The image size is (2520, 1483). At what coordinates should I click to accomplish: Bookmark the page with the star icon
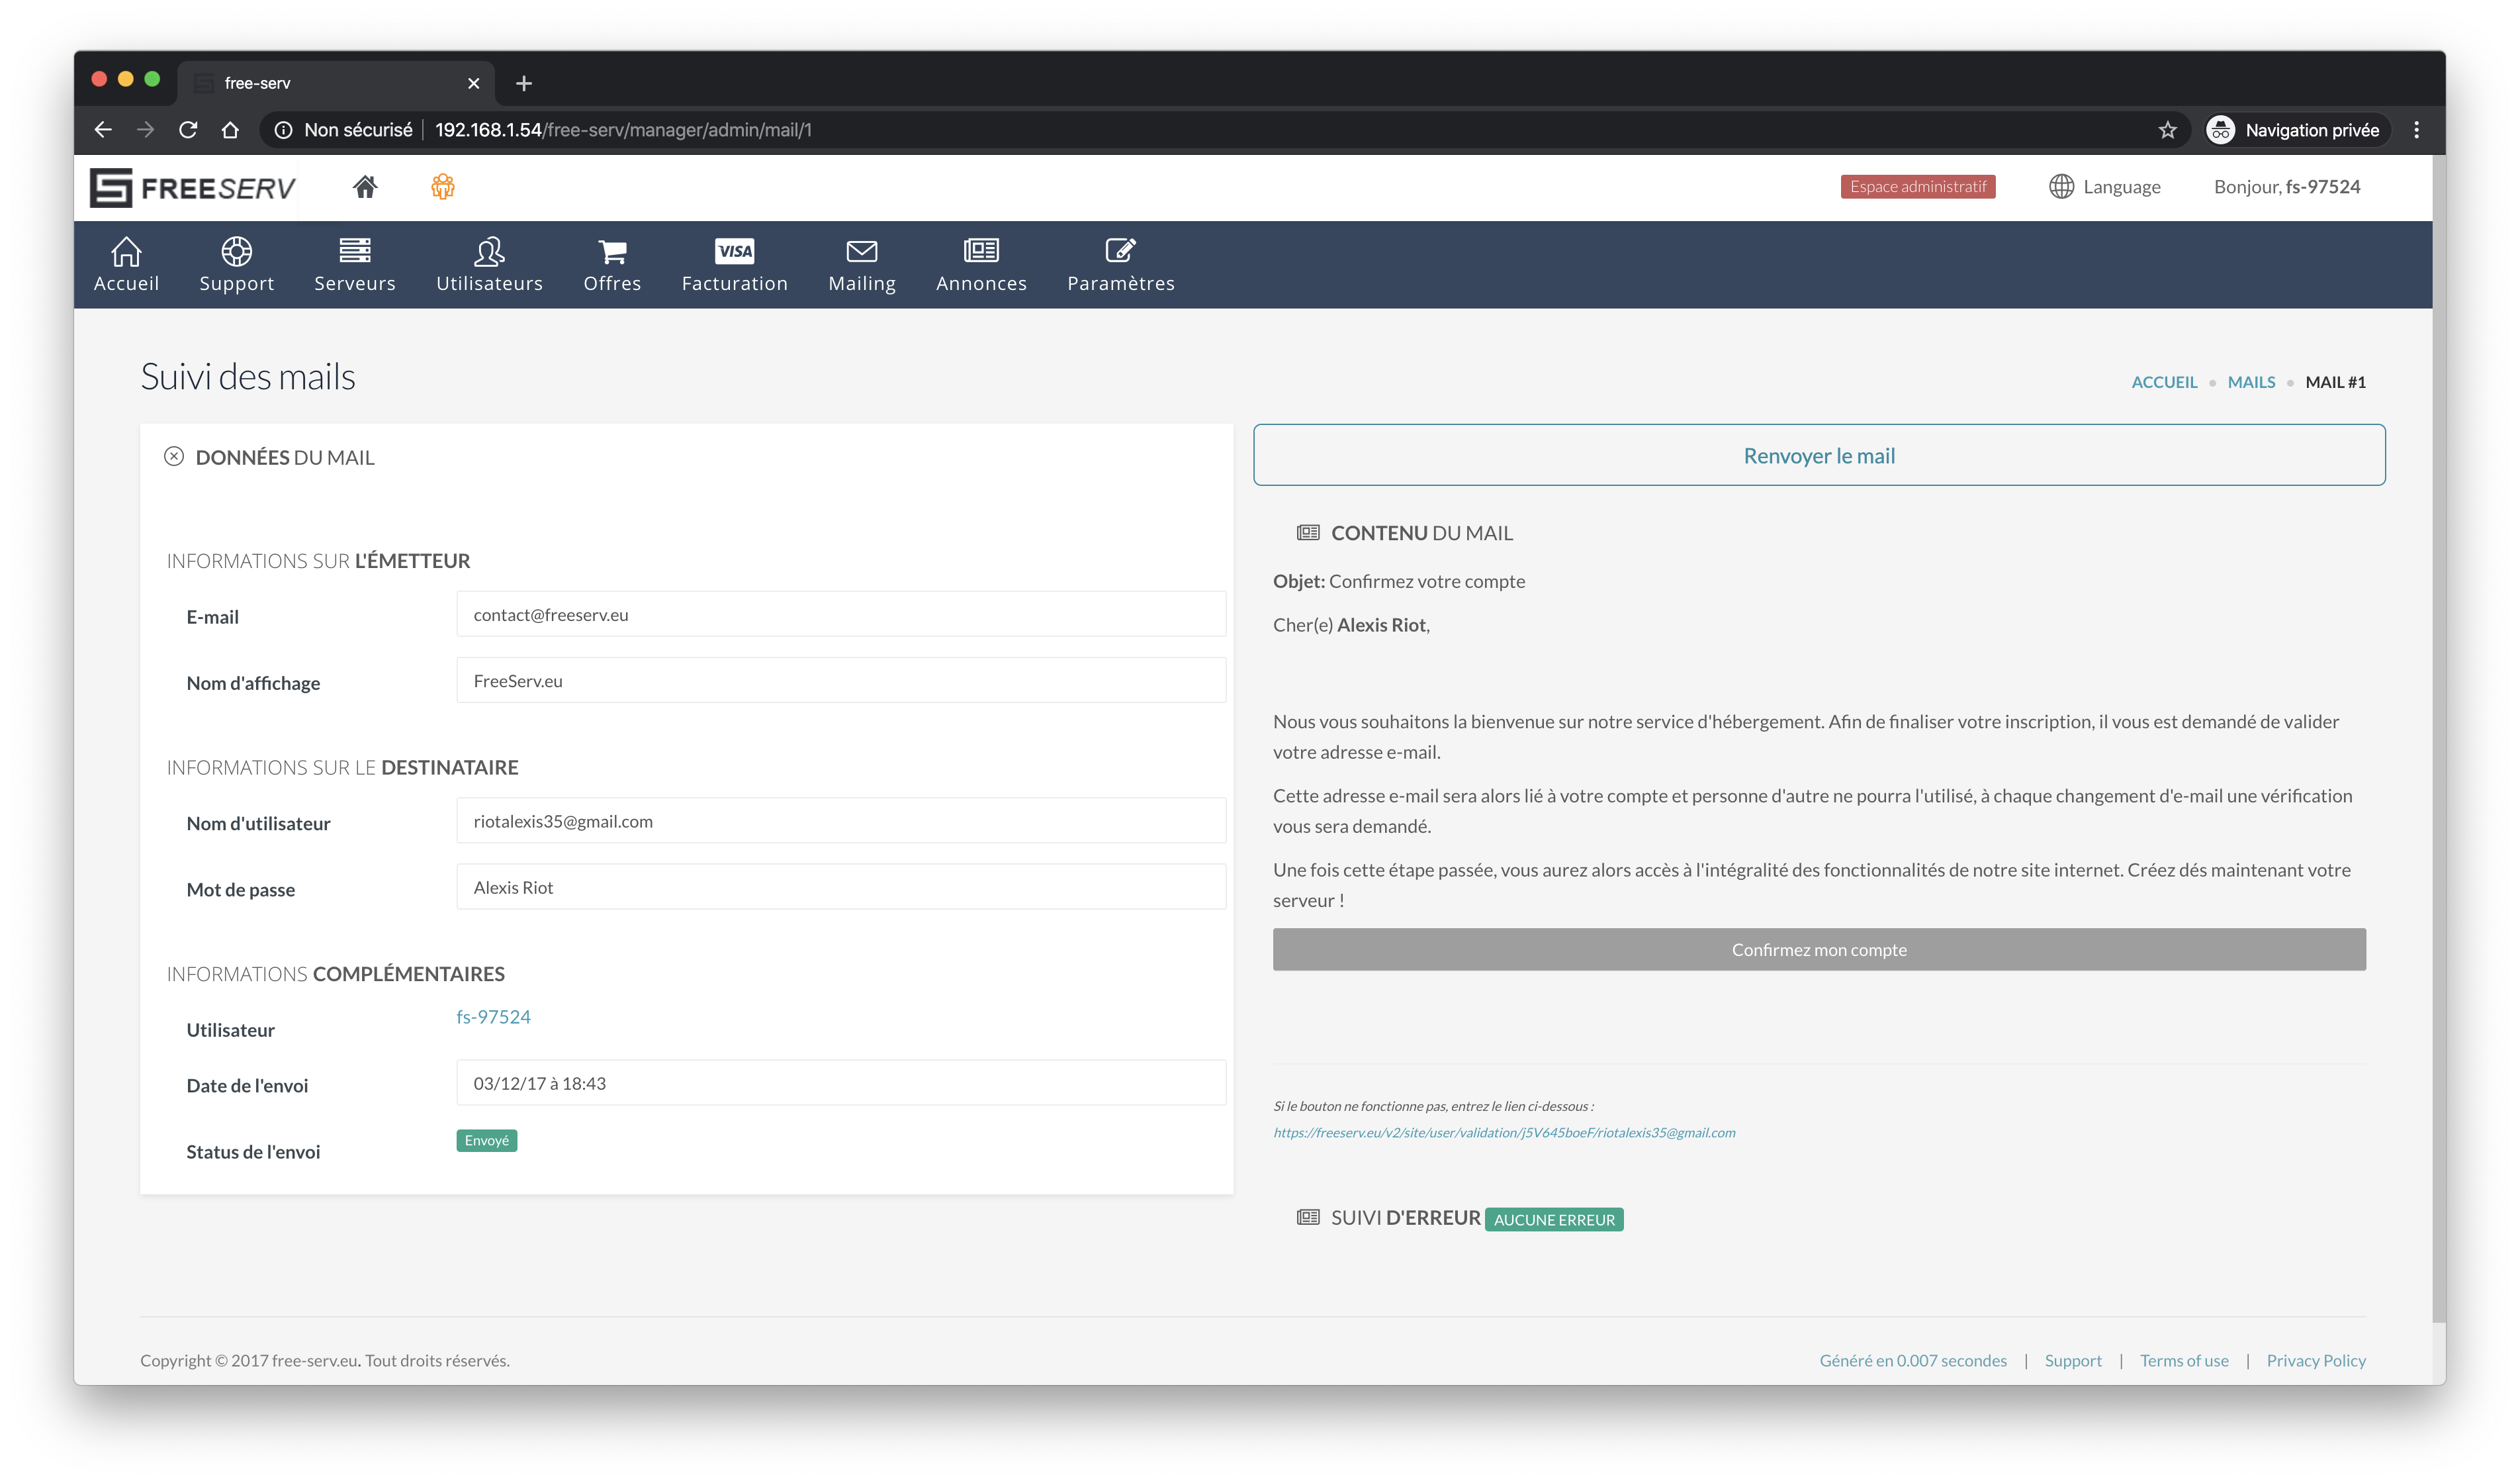pos(2167,130)
